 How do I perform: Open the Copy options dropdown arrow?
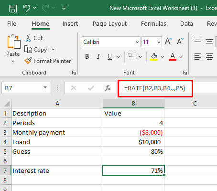click(54, 50)
